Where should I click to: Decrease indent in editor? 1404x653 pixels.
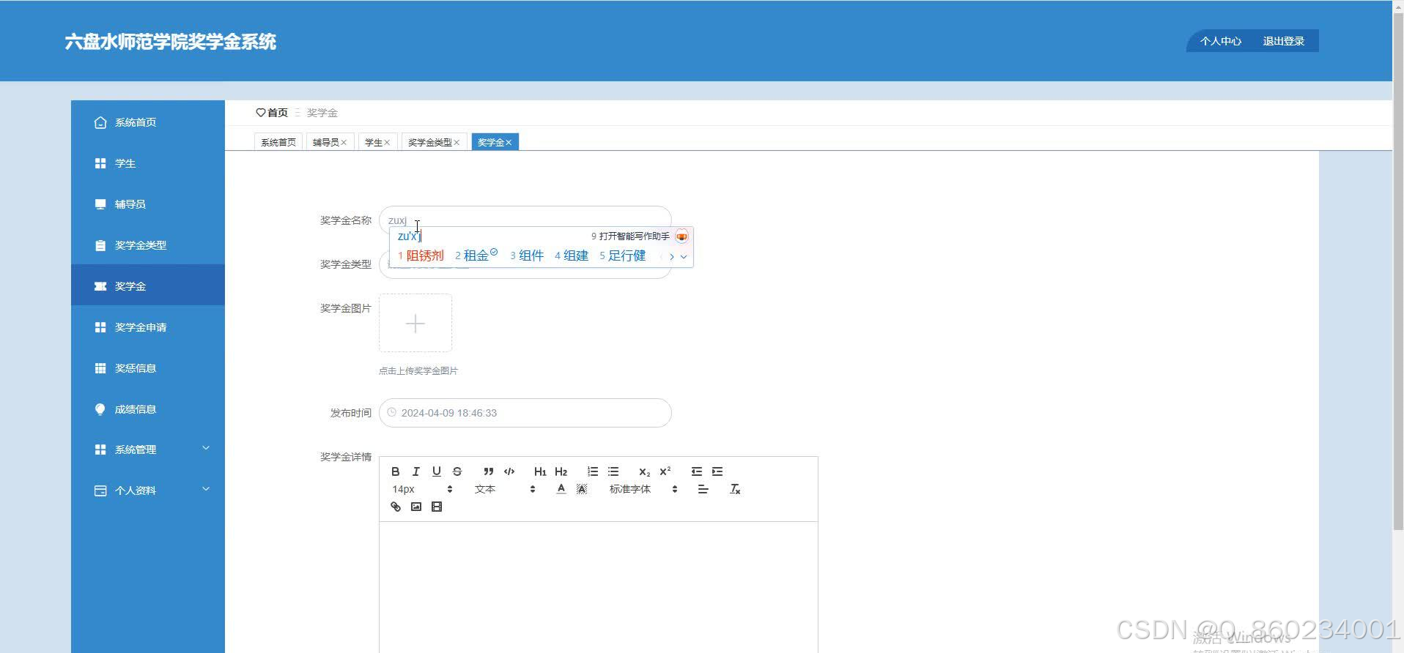(x=697, y=471)
